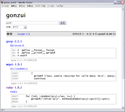Click the 検索結果 1 - 4 summary text
The height and width of the screenshot is (112, 125).
point(94,34)
